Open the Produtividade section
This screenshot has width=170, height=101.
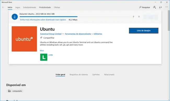[45, 7]
